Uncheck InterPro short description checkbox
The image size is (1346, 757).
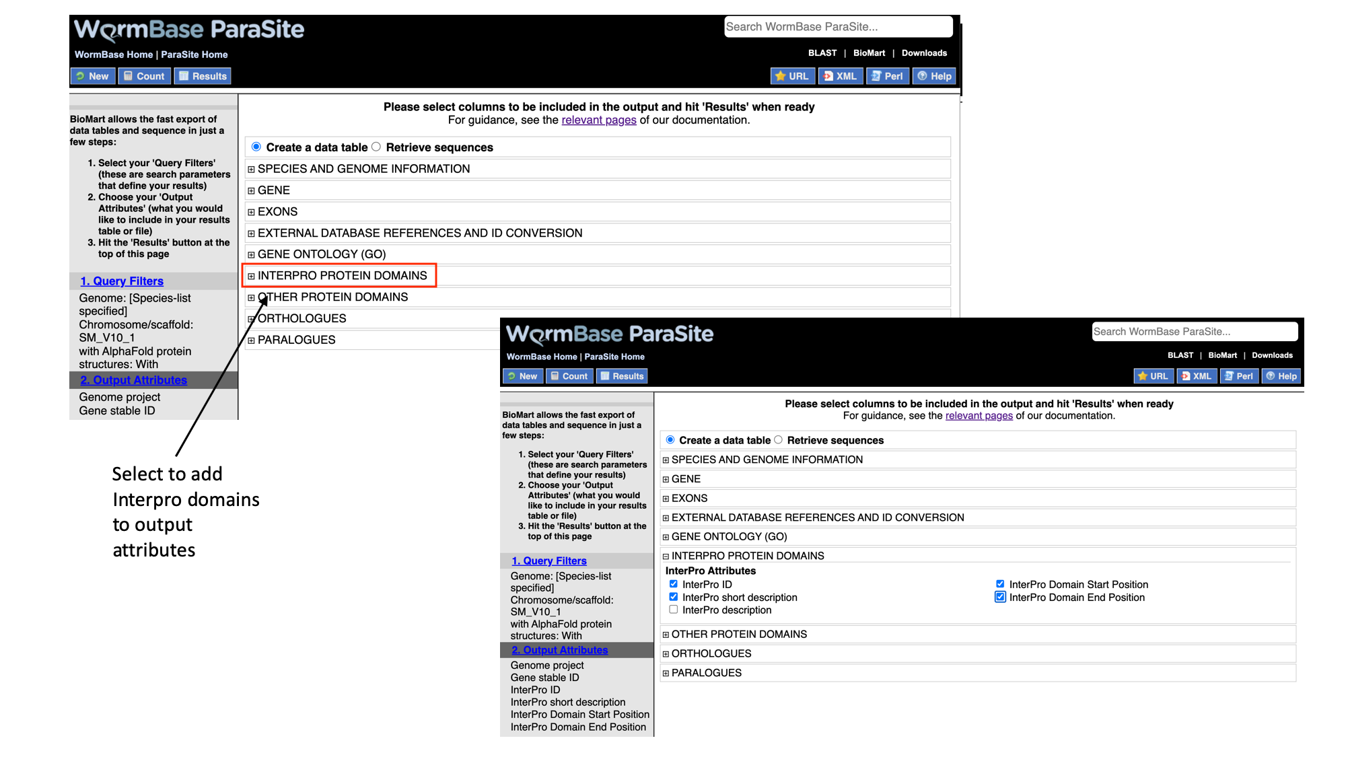pos(674,597)
